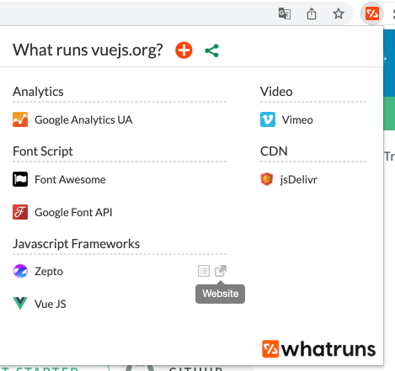
Task: Click the Font Script category heading
Action: [x=43, y=151]
